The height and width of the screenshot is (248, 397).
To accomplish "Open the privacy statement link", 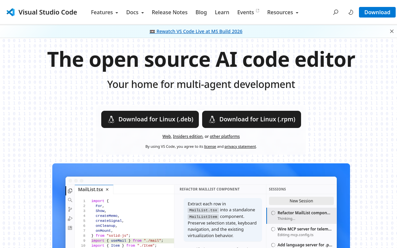I will [240, 146].
